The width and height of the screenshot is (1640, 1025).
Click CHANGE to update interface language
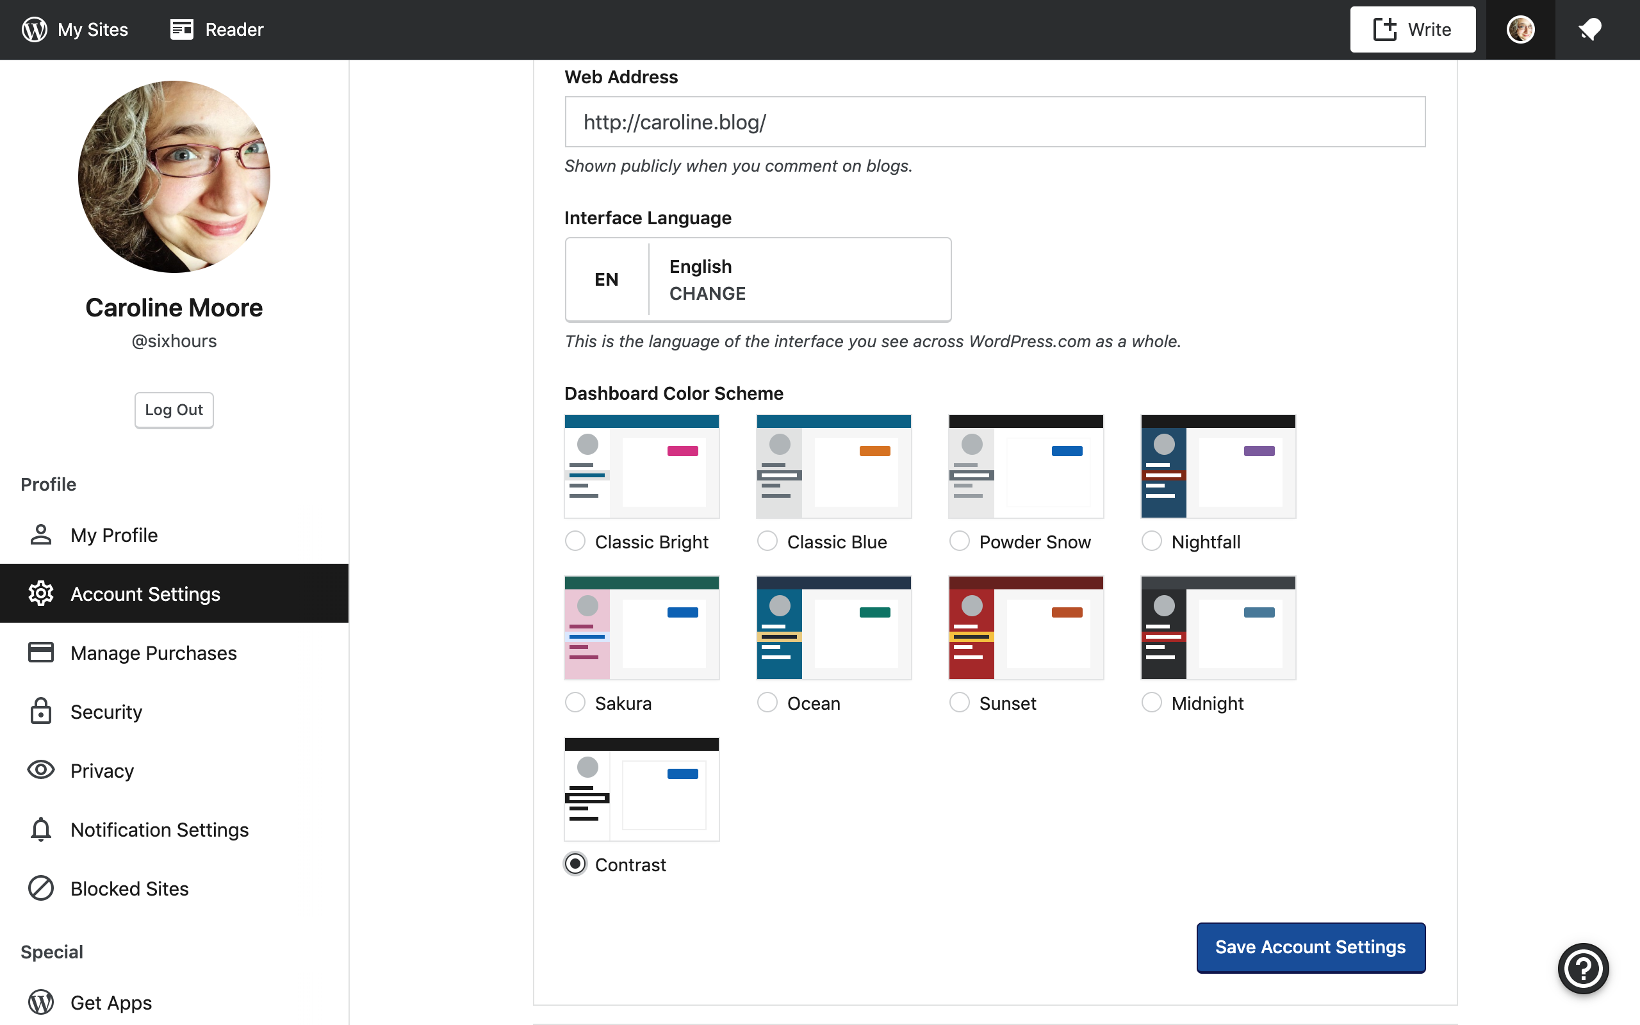tap(707, 293)
